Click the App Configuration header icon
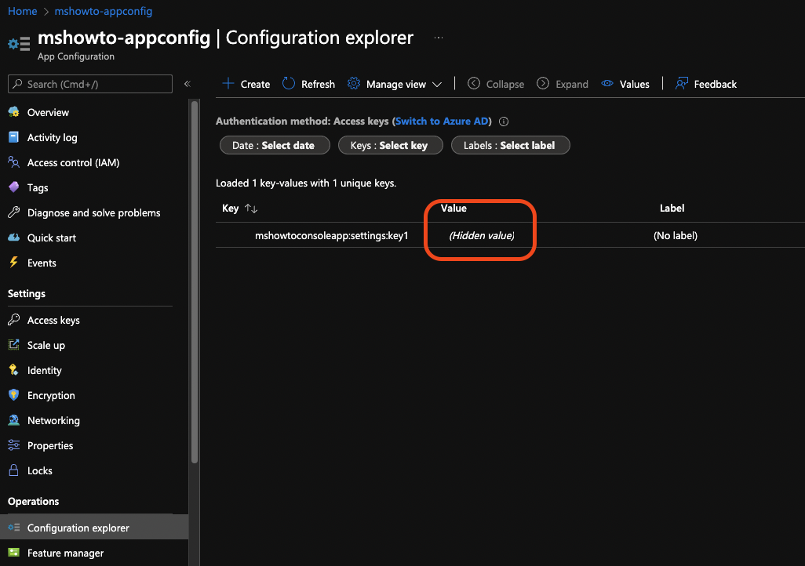The image size is (805, 566). (x=19, y=44)
